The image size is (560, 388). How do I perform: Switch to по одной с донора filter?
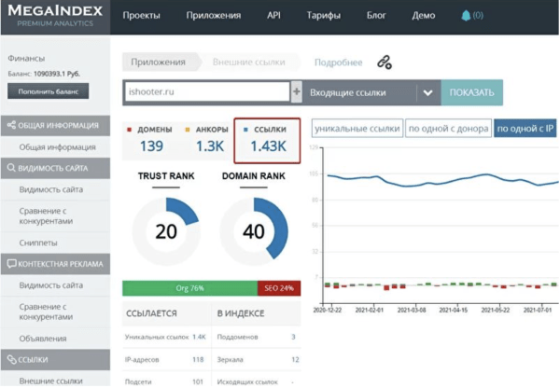[446, 128]
